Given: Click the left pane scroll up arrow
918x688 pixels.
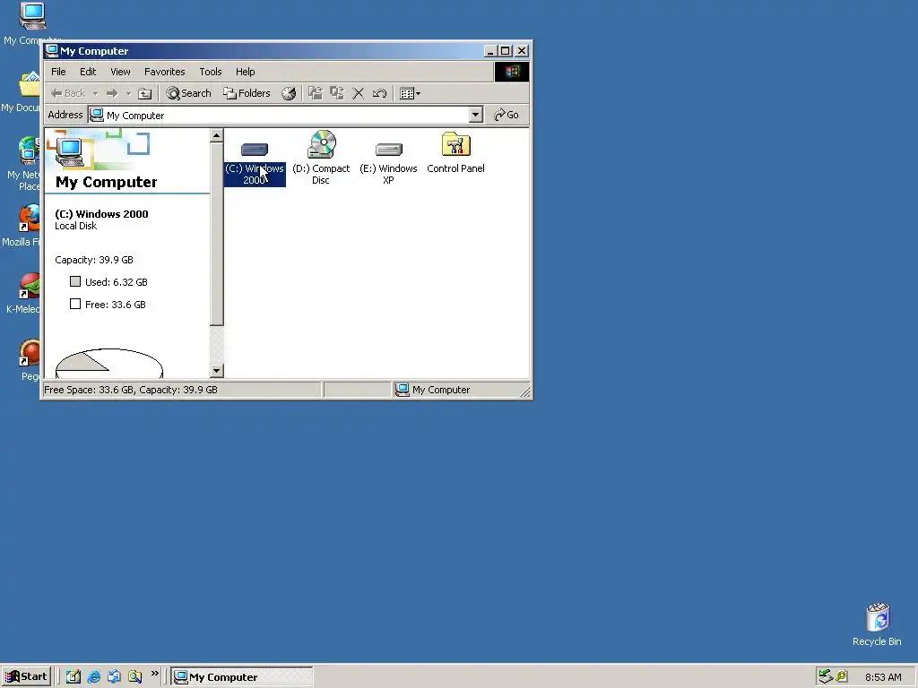Looking at the screenshot, I should pyautogui.click(x=217, y=136).
